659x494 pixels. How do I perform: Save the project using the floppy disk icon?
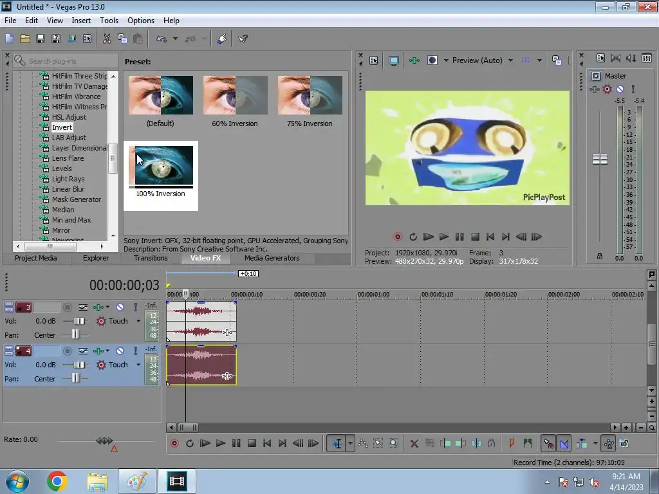pos(41,39)
